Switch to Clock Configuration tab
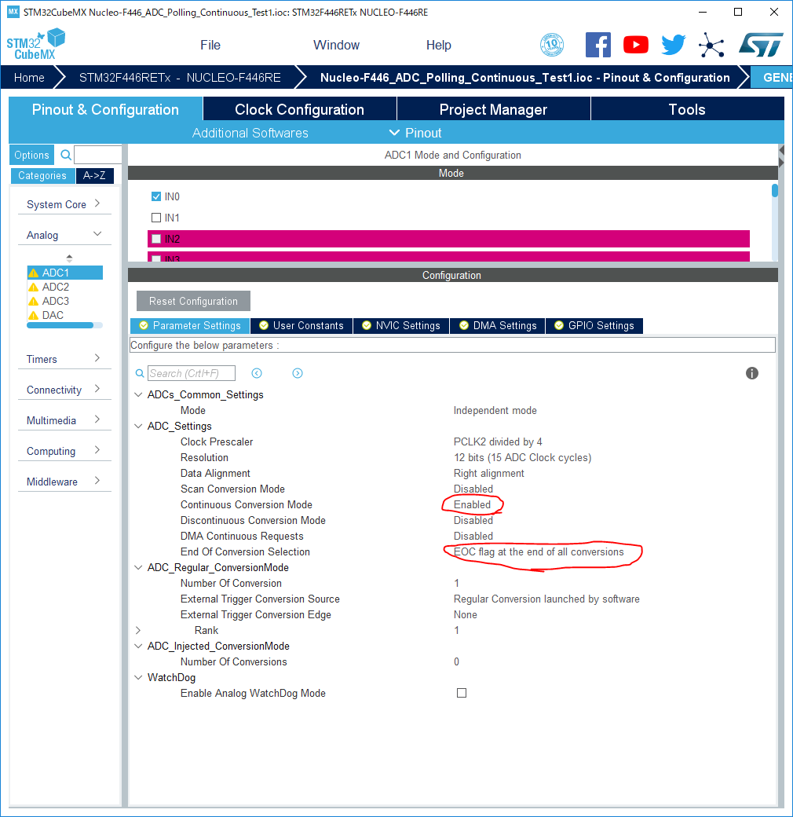The height and width of the screenshot is (817, 793). (299, 109)
